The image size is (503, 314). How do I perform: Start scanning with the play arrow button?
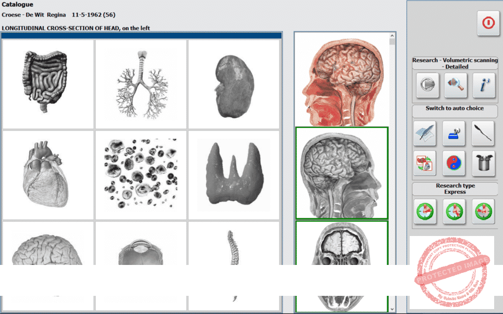pyautogui.click(x=427, y=85)
